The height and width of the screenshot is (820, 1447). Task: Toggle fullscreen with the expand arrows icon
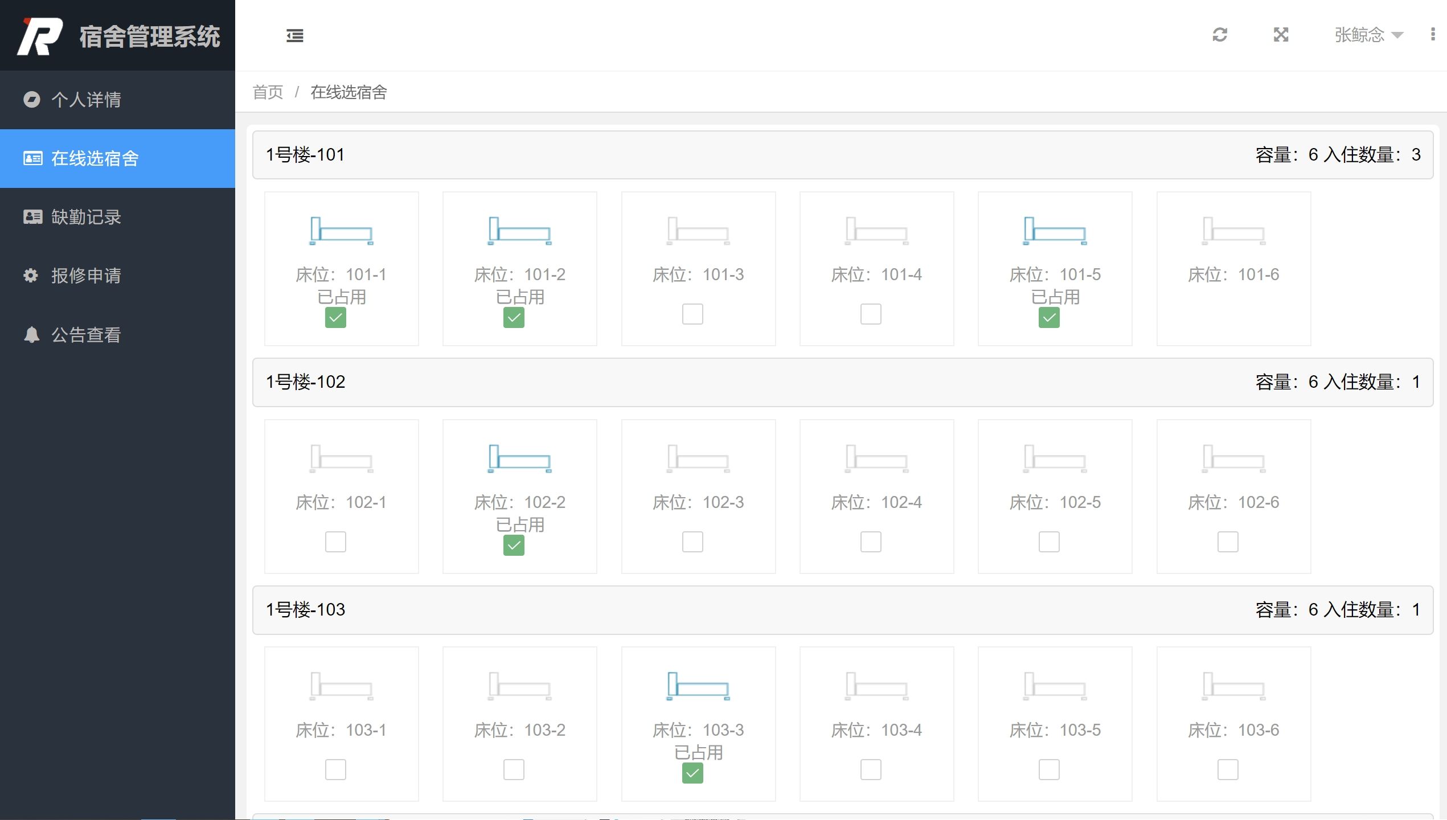point(1281,35)
